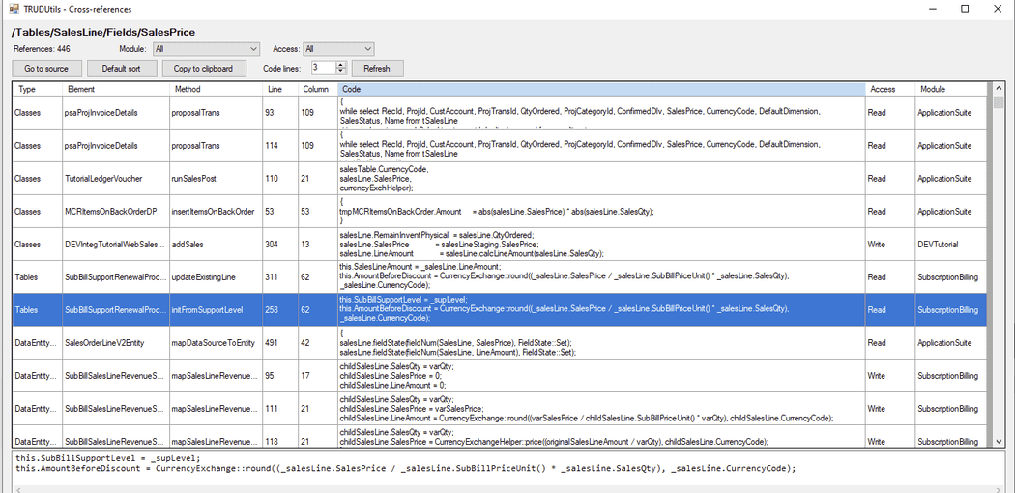This screenshot has height=493, width=1015.
Task: Click line number 114 cell
Action: tap(281, 146)
